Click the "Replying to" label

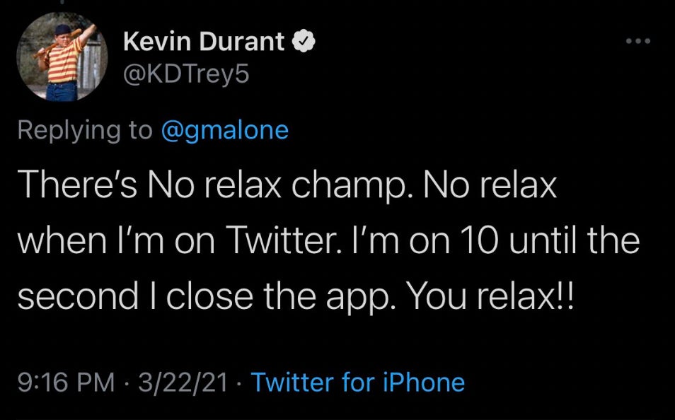tap(85, 131)
